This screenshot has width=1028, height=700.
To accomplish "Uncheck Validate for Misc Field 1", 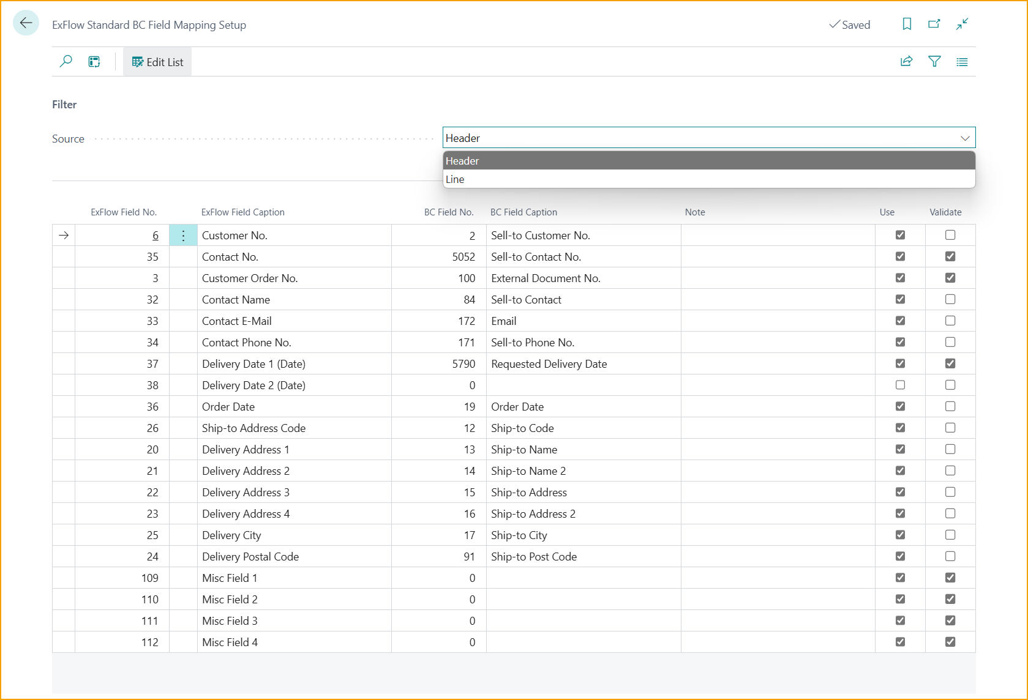I will pyautogui.click(x=950, y=578).
